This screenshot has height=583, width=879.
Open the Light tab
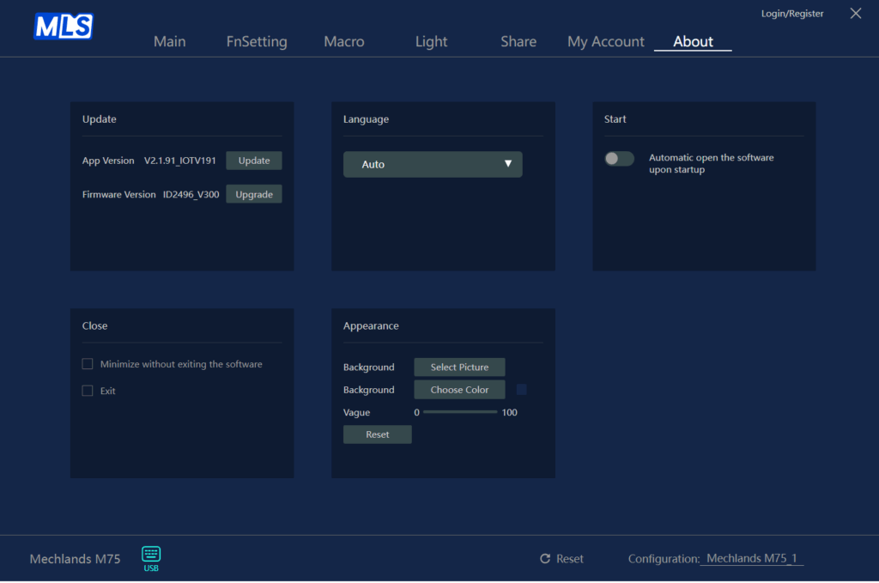(x=431, y=41)
